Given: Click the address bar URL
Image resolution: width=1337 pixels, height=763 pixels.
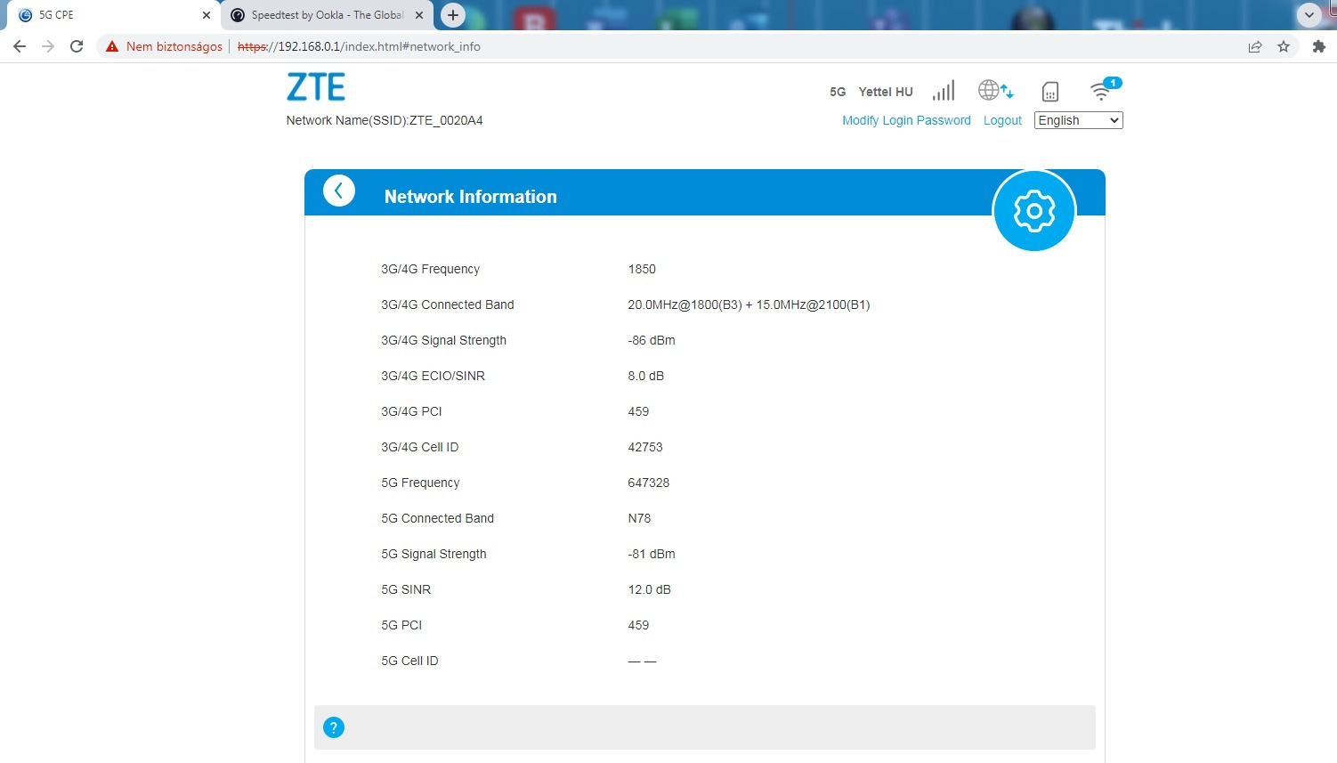Looking at the screenshot, I should tap(359, 46).
